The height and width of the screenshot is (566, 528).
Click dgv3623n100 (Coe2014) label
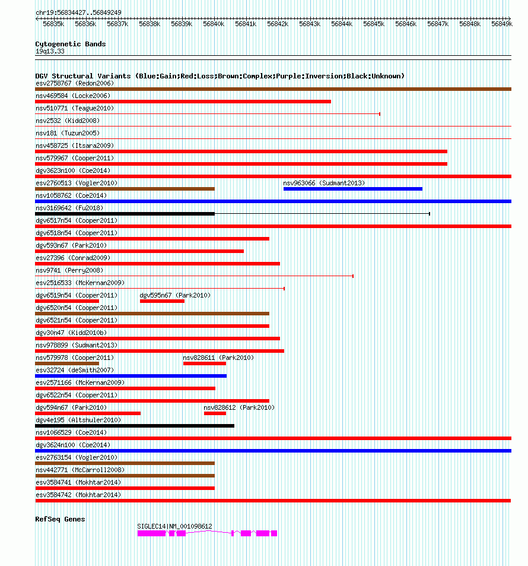(73, 170)
